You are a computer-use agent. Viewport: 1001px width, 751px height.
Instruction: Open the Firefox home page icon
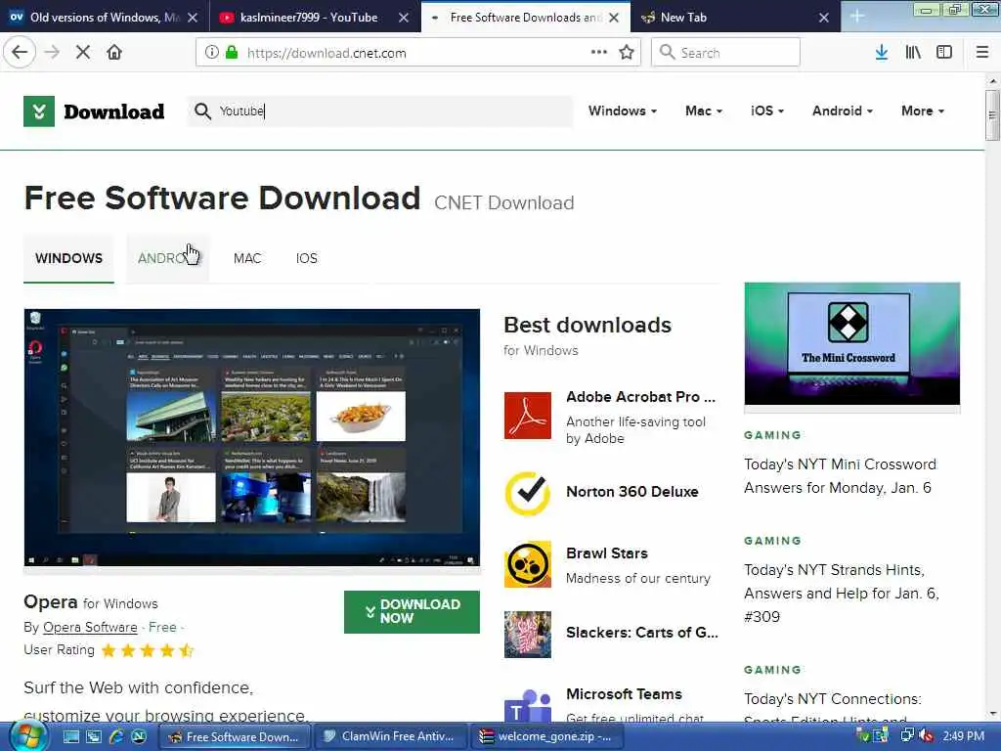pos(114,53)
